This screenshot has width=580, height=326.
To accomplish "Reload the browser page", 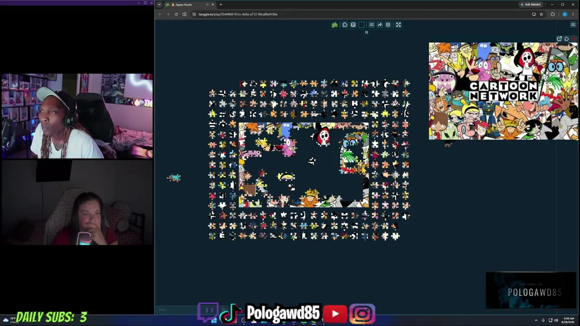I will tap(176, 14).
